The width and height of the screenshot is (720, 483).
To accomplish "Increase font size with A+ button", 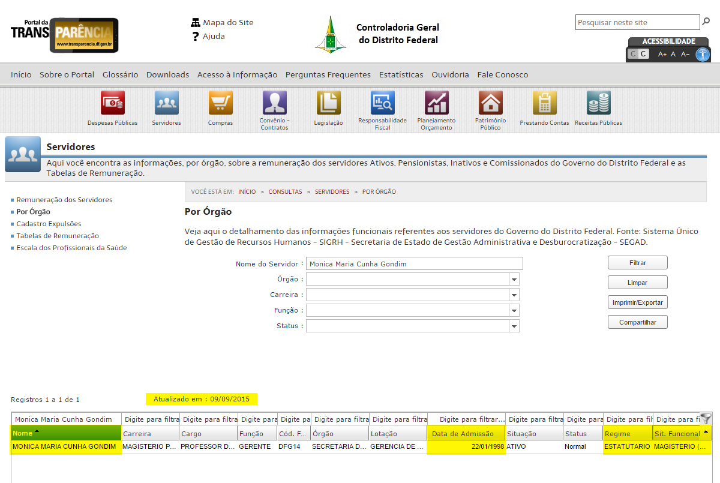I will coord(662,54).
